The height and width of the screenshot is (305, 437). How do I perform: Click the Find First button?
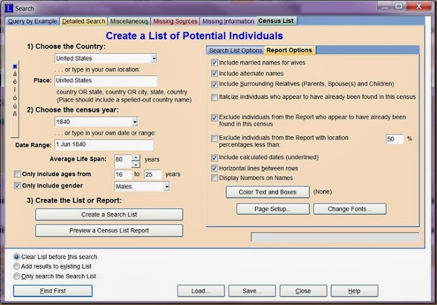[52, 291]
